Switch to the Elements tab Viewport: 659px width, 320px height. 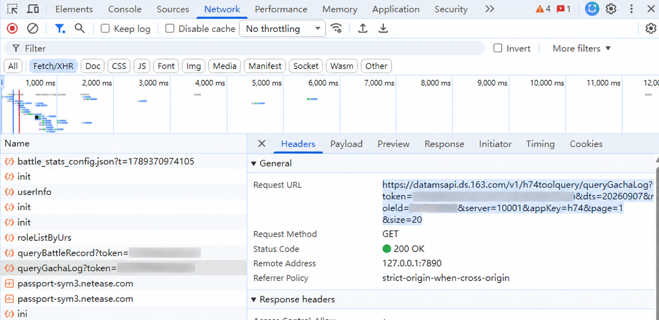point(74,9)
